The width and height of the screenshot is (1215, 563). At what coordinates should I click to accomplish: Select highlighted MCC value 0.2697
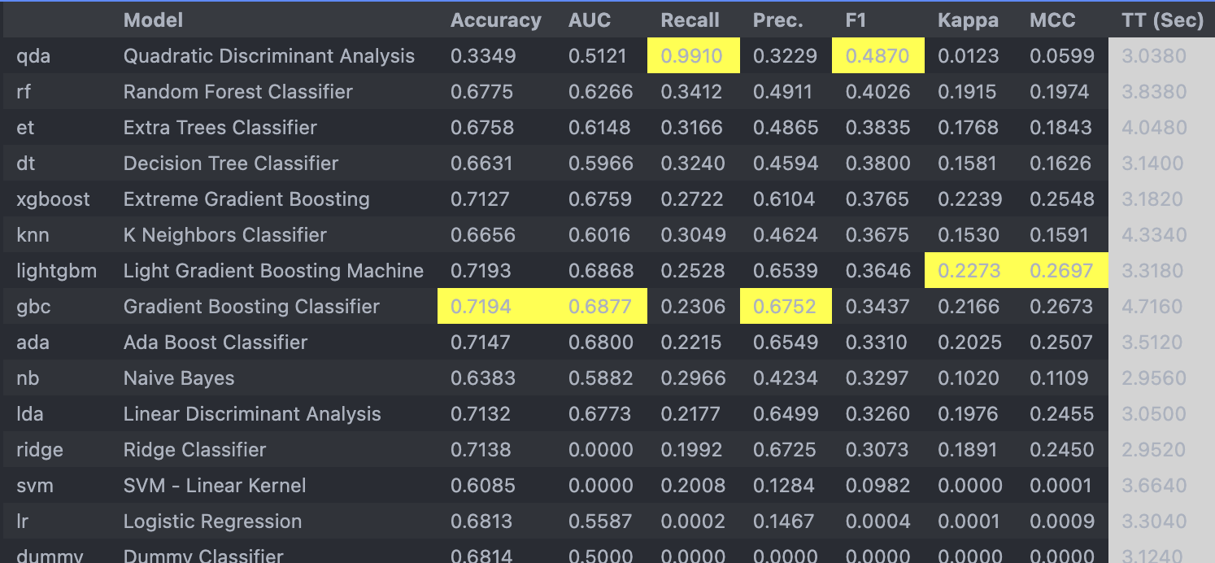coord(1061,271)
